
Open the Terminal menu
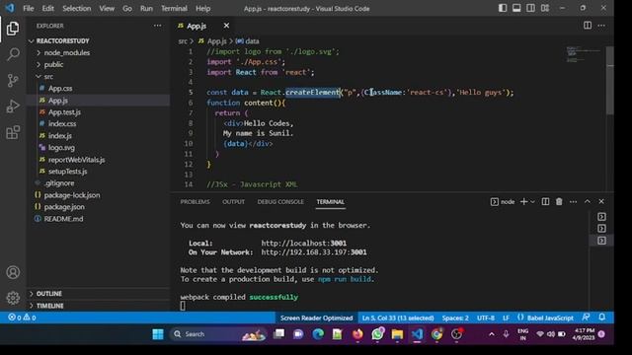click(x=174, y=8)
